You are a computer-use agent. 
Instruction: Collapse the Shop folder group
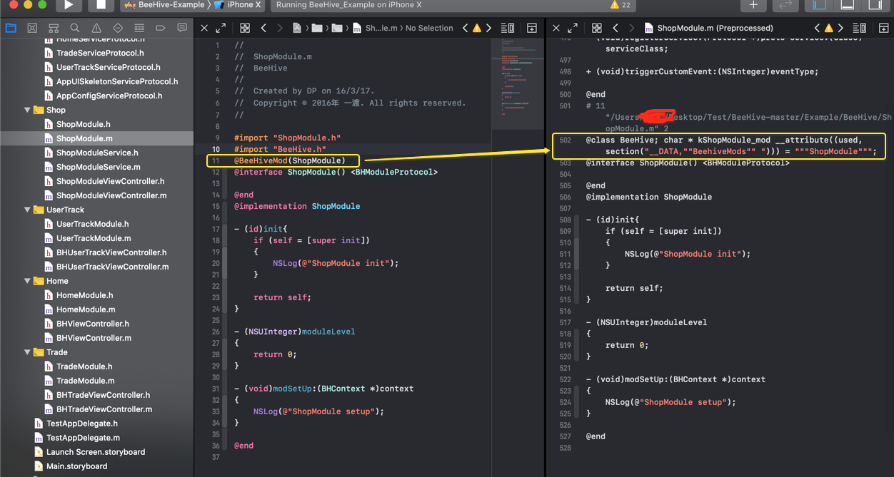(27, 110)
